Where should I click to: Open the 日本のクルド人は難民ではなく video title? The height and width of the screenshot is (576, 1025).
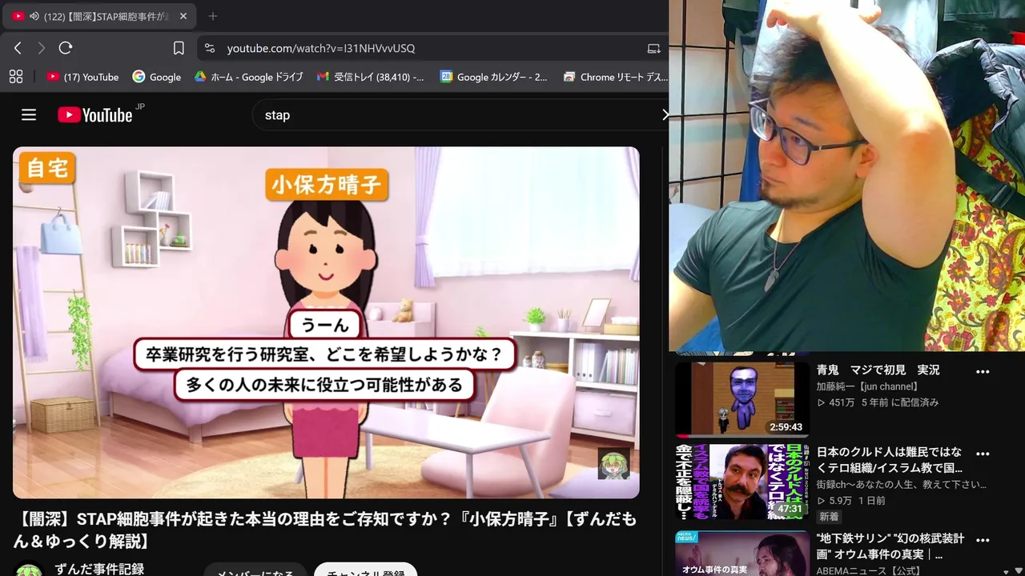pyautogui.click(x=890, y=460)
